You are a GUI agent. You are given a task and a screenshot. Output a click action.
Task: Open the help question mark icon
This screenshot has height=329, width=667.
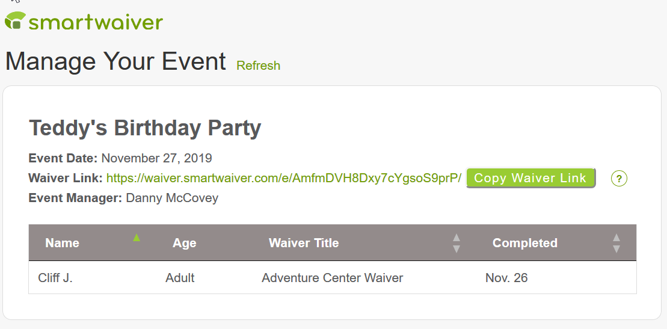pyautogui.click(x=619, y=178)
